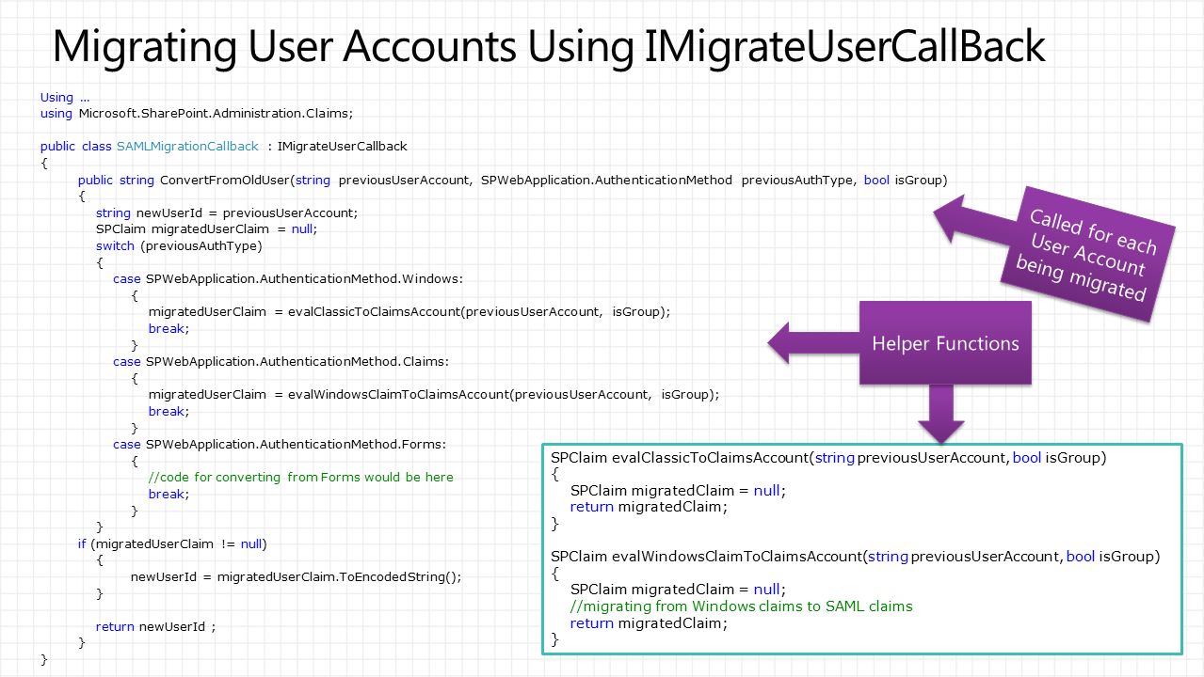Click comment '//code for converting from Forms would be here'
This screenshot has height=677, width=1204.
click(301, 477)
